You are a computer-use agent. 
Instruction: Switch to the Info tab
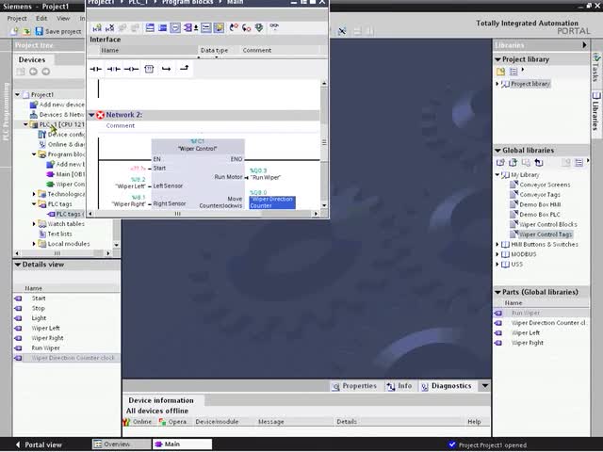tap(399, 386)
